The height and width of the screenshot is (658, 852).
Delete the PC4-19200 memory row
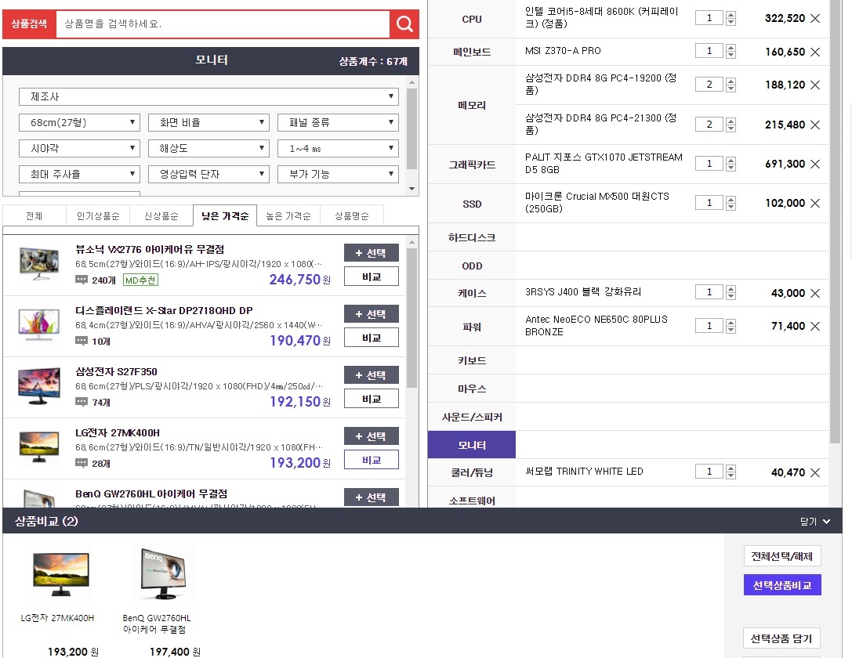pos(815,85)
